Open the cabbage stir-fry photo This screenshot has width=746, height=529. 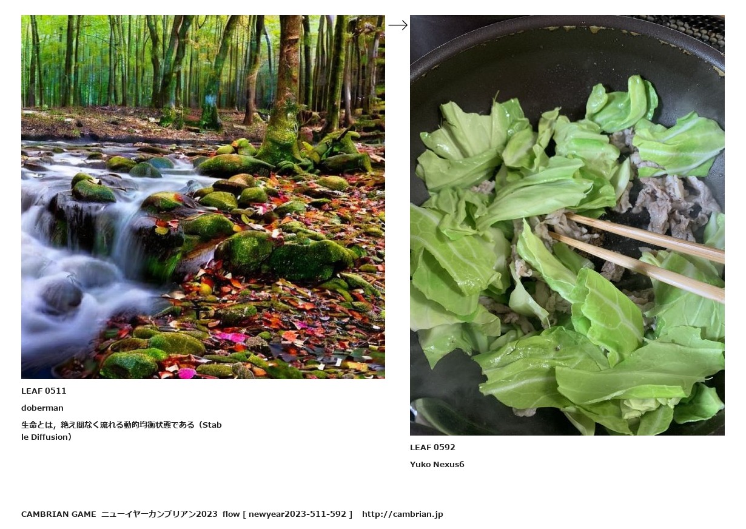point(567,225)
